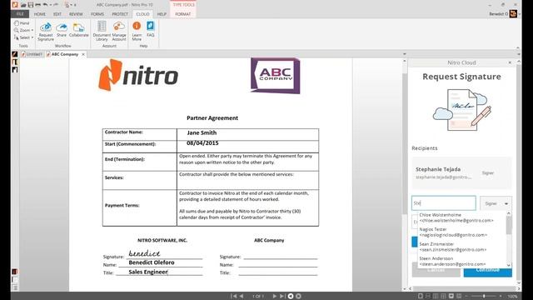The width and height of the screenshot is (533, 300).
Task: Click the Open file icon in quick access toolbar
Action: (x=23, y=5)
